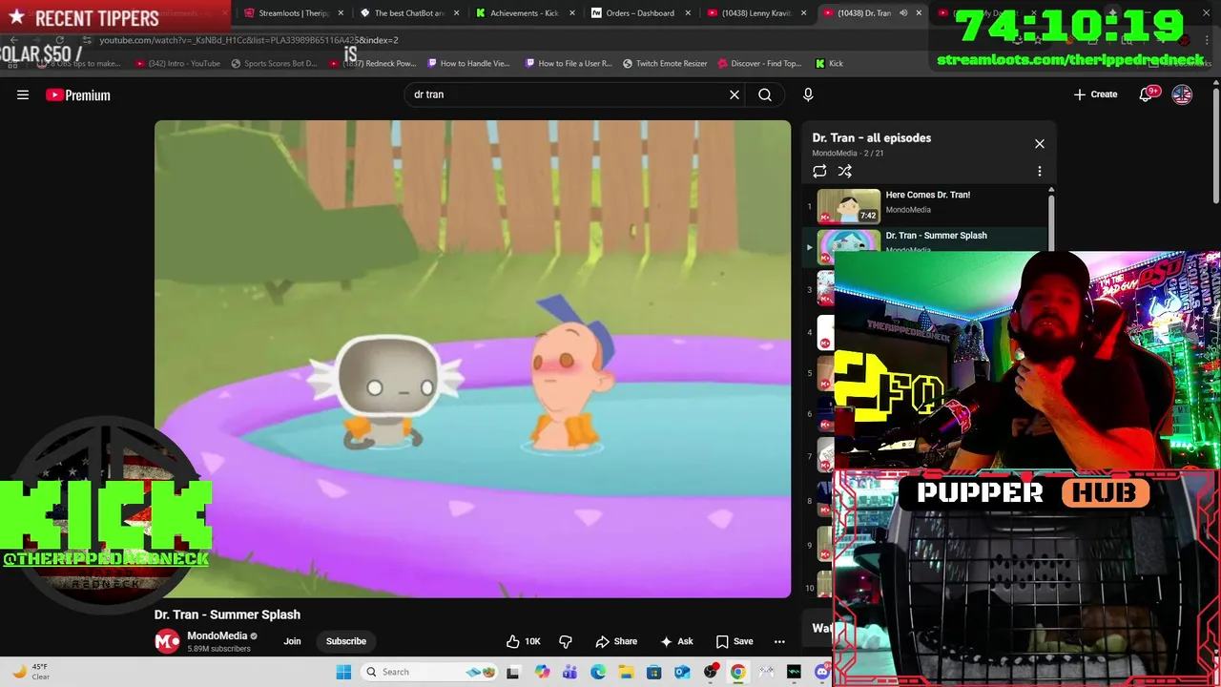This screenshot has width=1221, height=687.
Task: Open the YouTube notifications bell
Action: (x=1147, y=94)
